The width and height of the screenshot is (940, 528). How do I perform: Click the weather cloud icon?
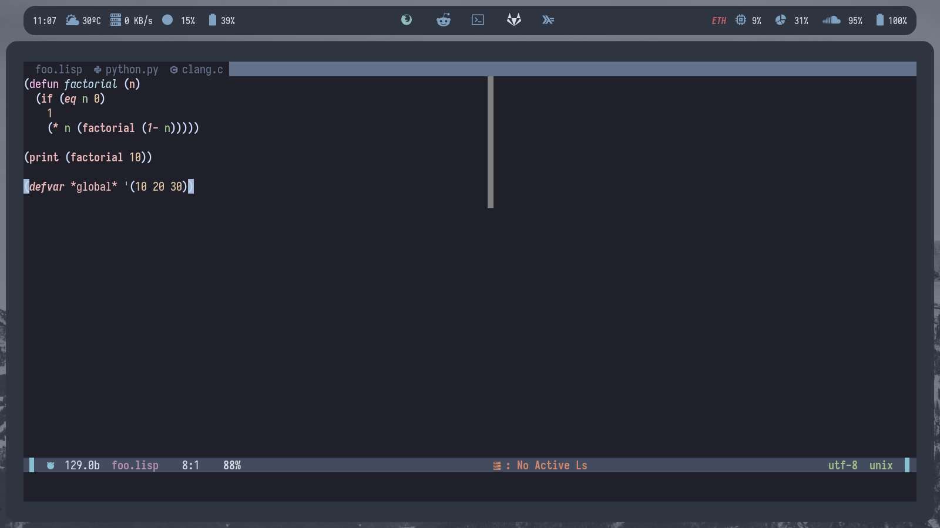pyautogui.click(x=72, y=20)
